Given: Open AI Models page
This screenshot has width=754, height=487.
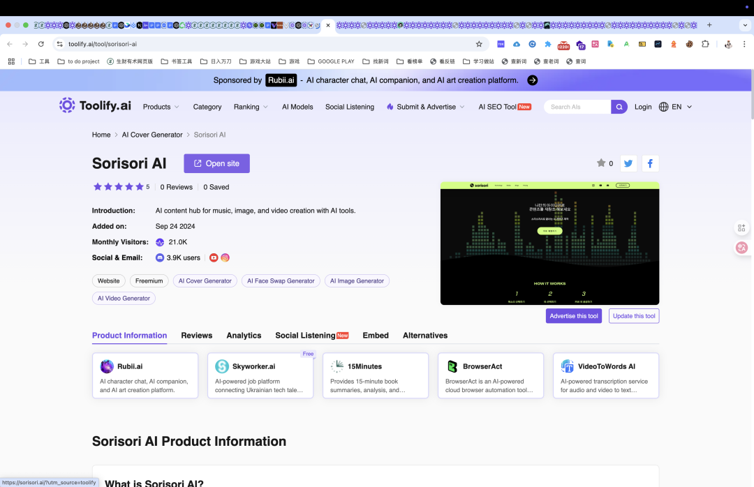Looking at the screenshot, I should tap(297, 107).
